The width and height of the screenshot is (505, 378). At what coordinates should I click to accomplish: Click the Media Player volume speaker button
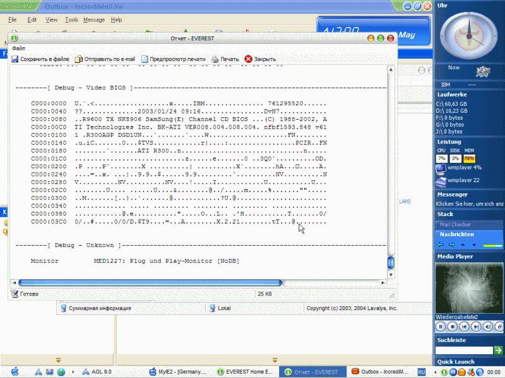pos(488,327)
